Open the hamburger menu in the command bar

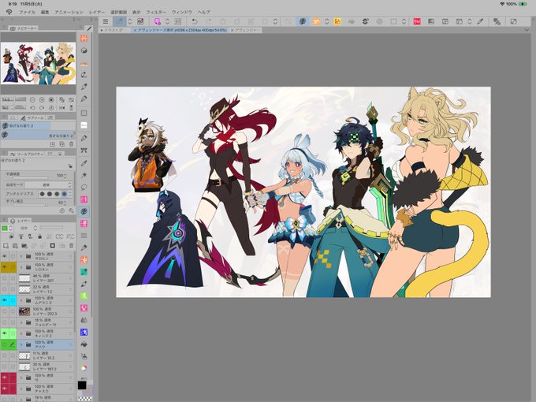point(106,21)
